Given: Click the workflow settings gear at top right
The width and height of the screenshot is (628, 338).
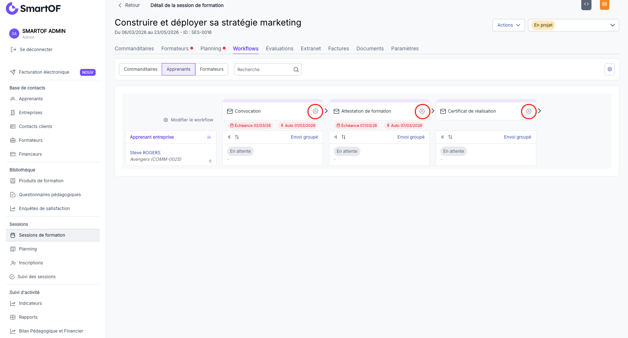Looking at the screenshot, I should (x=610, y=69).
